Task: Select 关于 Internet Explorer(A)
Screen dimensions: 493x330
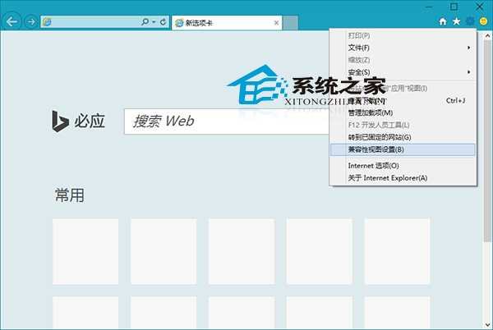Action: 403,177
